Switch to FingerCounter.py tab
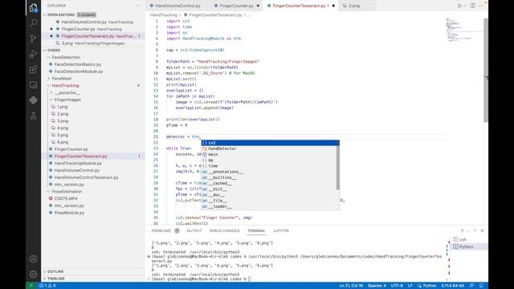Viewport: 514px width, 289px height. [236, 6]
